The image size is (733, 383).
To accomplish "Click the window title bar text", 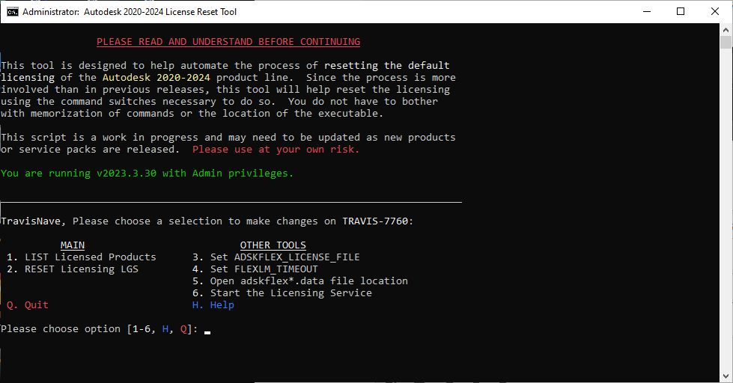I will pos(129,12).
